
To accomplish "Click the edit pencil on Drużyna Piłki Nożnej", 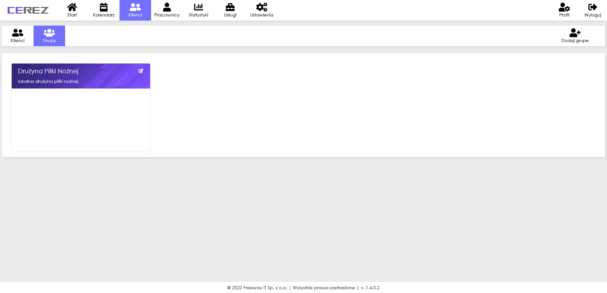I will [141, 71].
